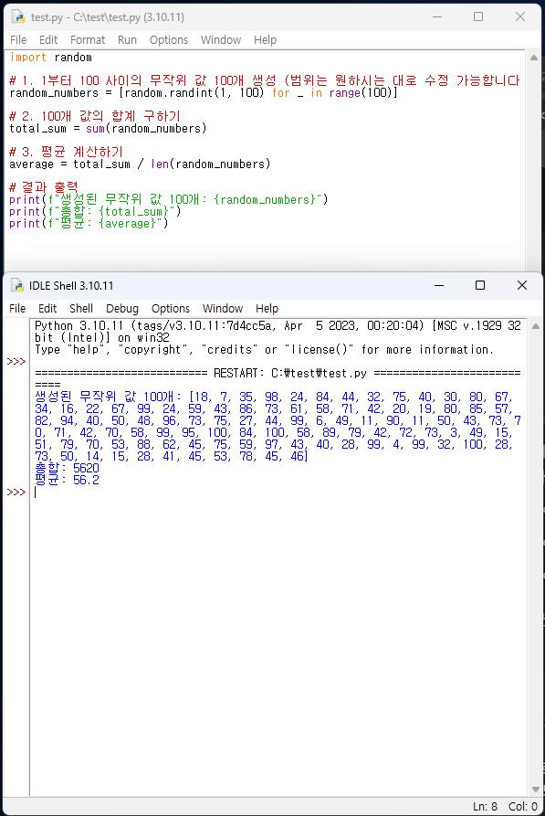The image size is (545, 816).
Task: Click the first >>> prompt in shell sidebar
Action: [x=16, y=361]
